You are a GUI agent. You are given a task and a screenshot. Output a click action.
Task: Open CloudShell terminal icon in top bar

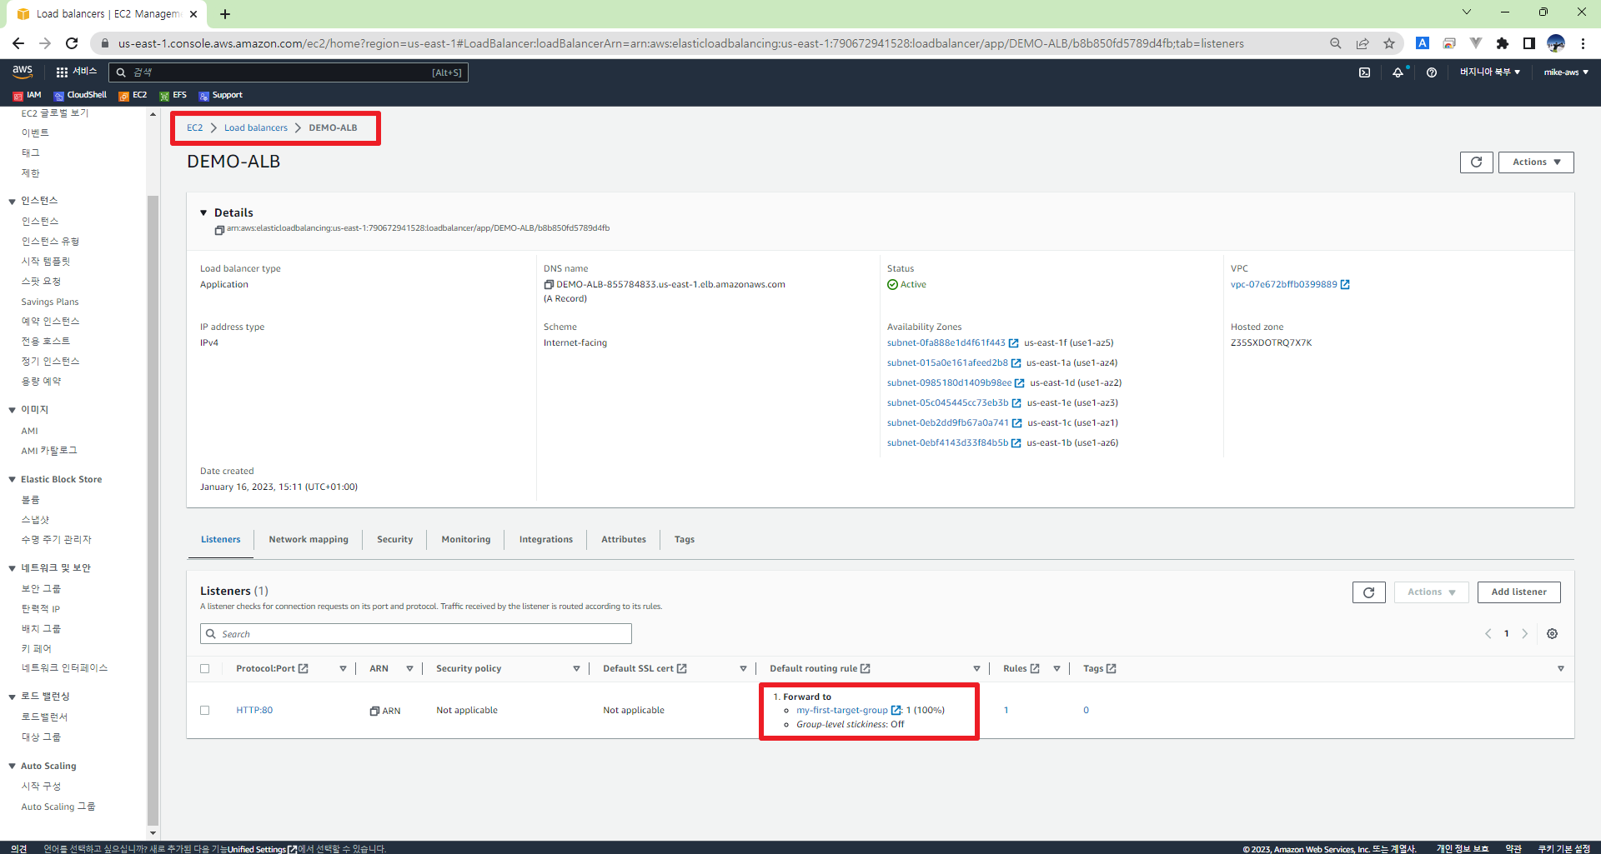(x=1364, y=72)
